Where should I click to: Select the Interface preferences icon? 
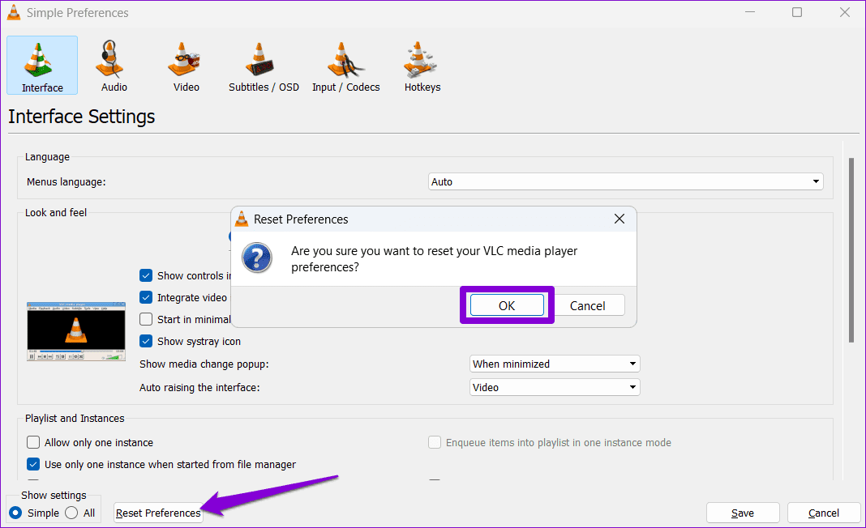point(41,65)
